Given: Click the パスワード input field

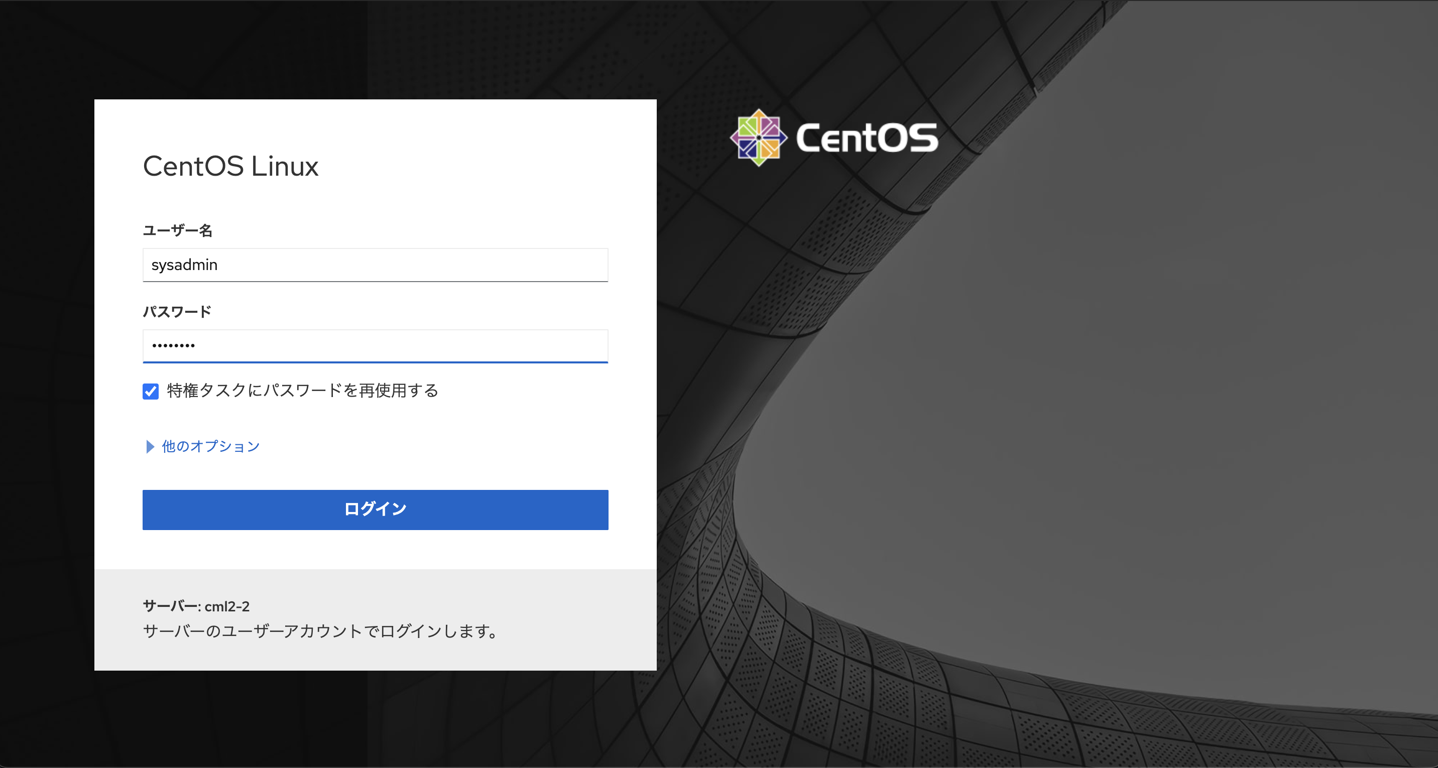Looking at the screenshot, I should 375,346.
